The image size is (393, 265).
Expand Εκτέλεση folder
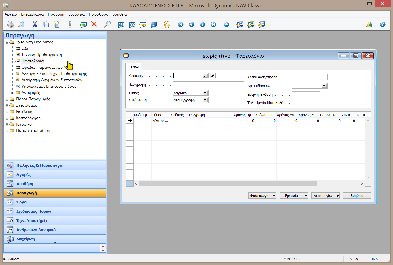7,112
